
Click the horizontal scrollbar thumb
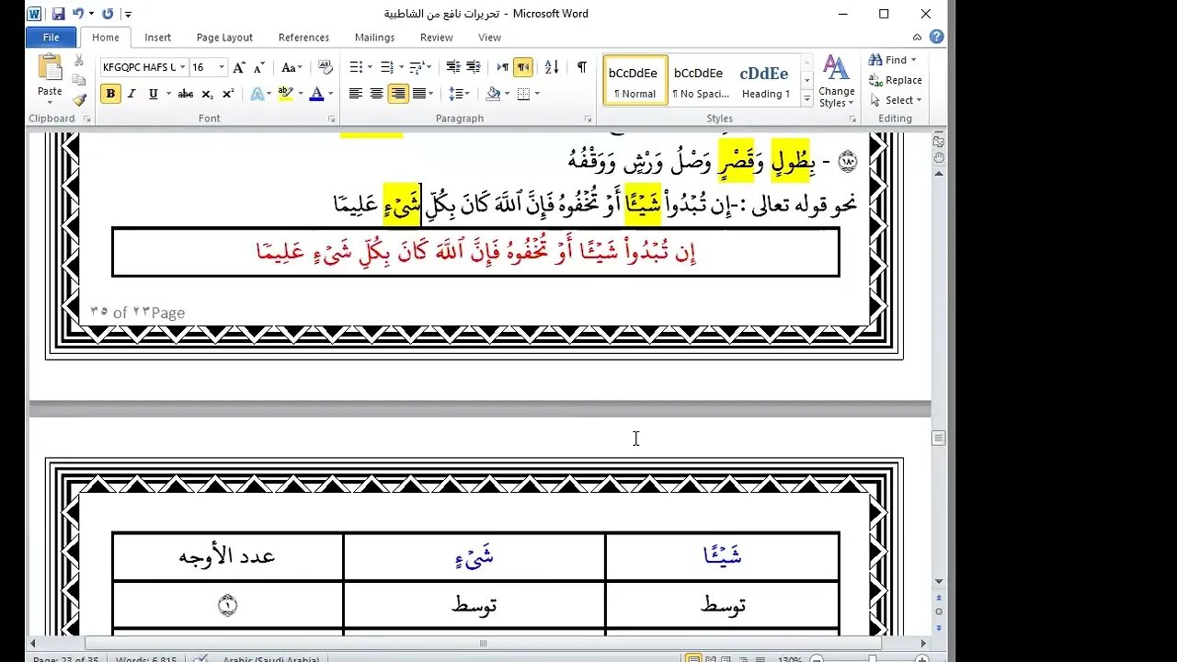[x=483, y=644]
